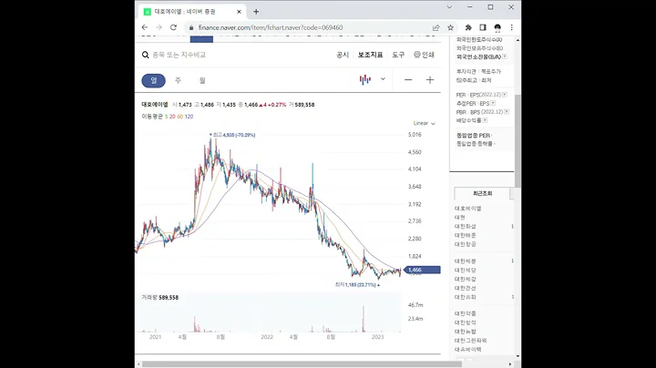Select the 최근조회 tab in sidebar

tap(482, 194)
